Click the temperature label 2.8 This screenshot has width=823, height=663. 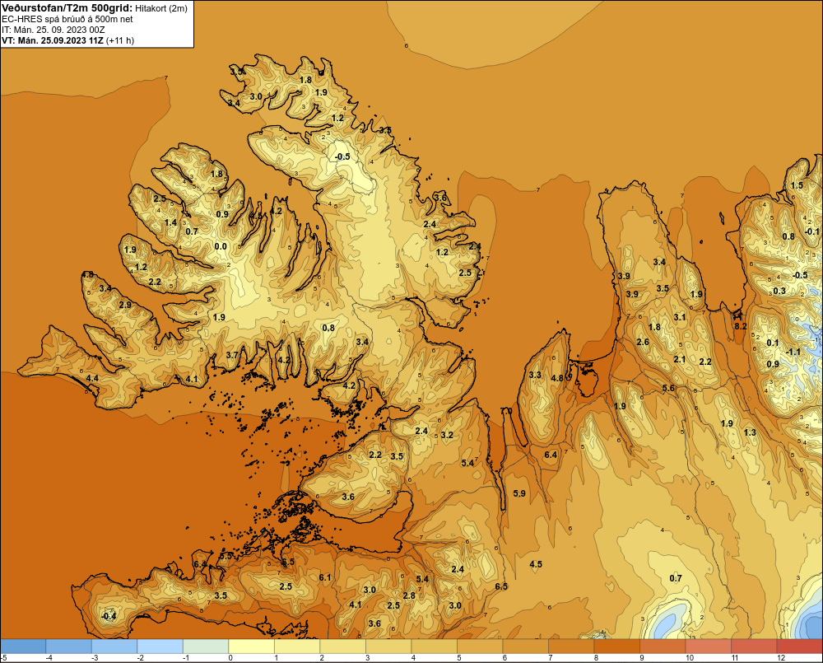pyautogui.click(x=409, y=595)
